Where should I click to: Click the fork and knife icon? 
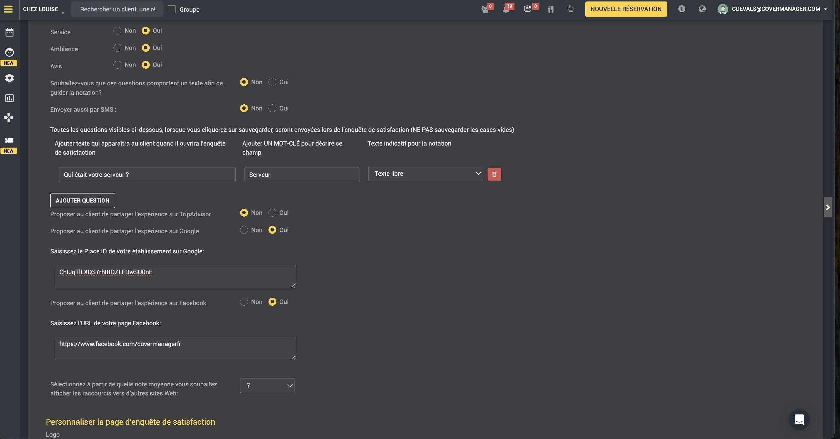[551, 9]
